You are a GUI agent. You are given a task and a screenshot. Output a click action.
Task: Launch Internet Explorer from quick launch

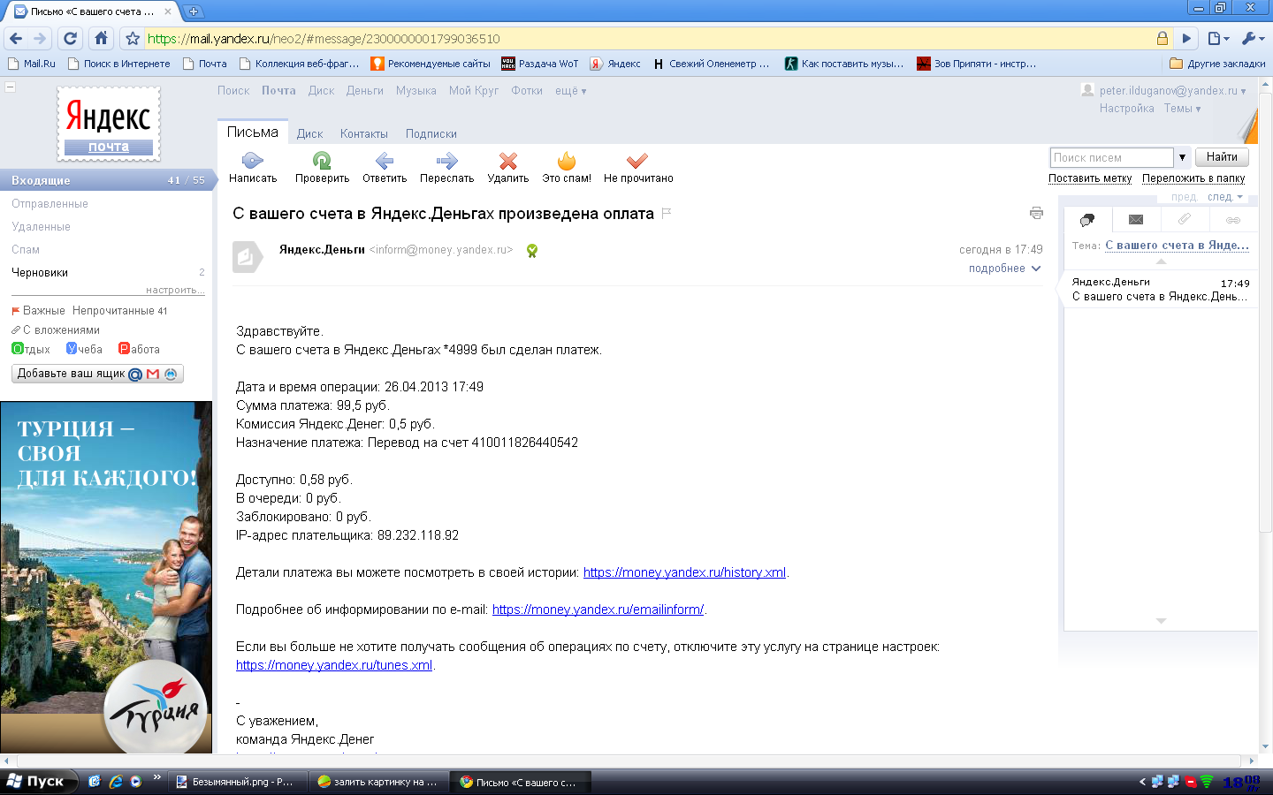(x=116, y=781)
